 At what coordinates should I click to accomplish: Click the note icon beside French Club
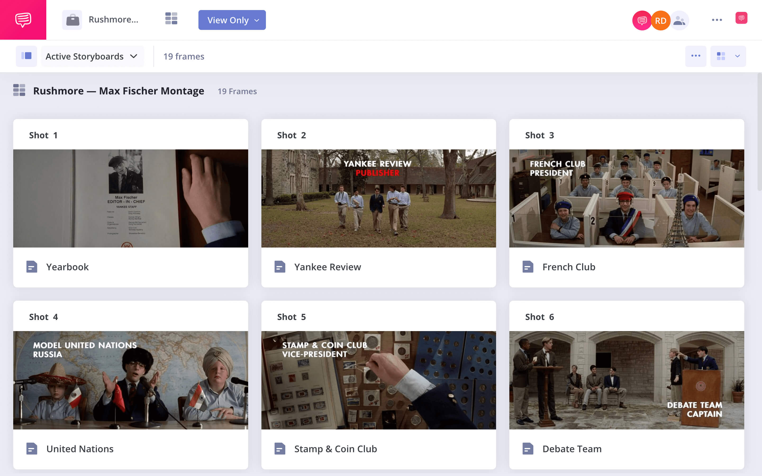tap(528, 267)
